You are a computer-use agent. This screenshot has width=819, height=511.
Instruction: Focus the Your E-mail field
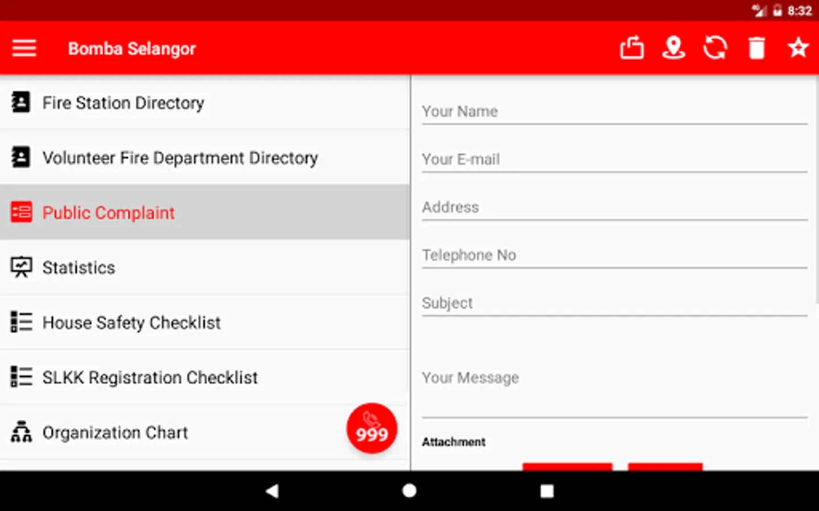[614, 159]
